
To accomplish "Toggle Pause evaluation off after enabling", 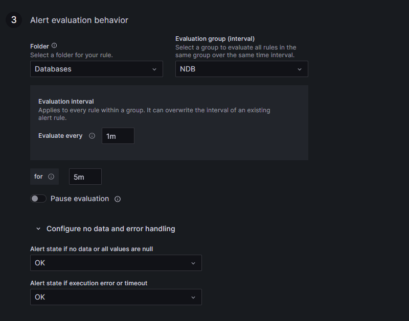I will 38,199.
